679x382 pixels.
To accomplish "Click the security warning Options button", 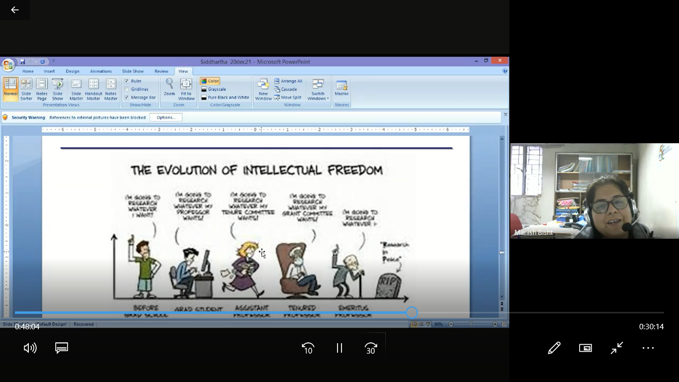I will click(166, 117).
